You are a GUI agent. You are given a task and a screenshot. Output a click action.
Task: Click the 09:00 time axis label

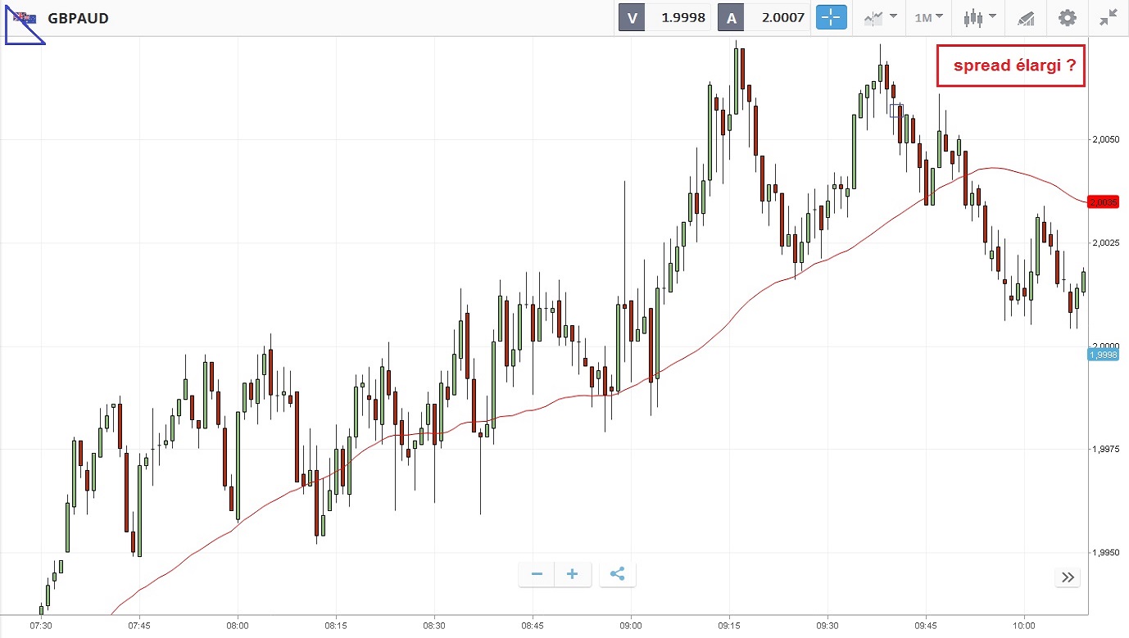(x=630, y=625)
